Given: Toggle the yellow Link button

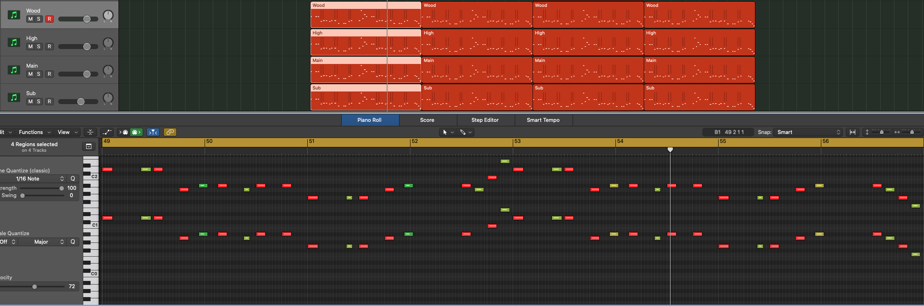Looking at the screenshot, I should click(170, 132).
